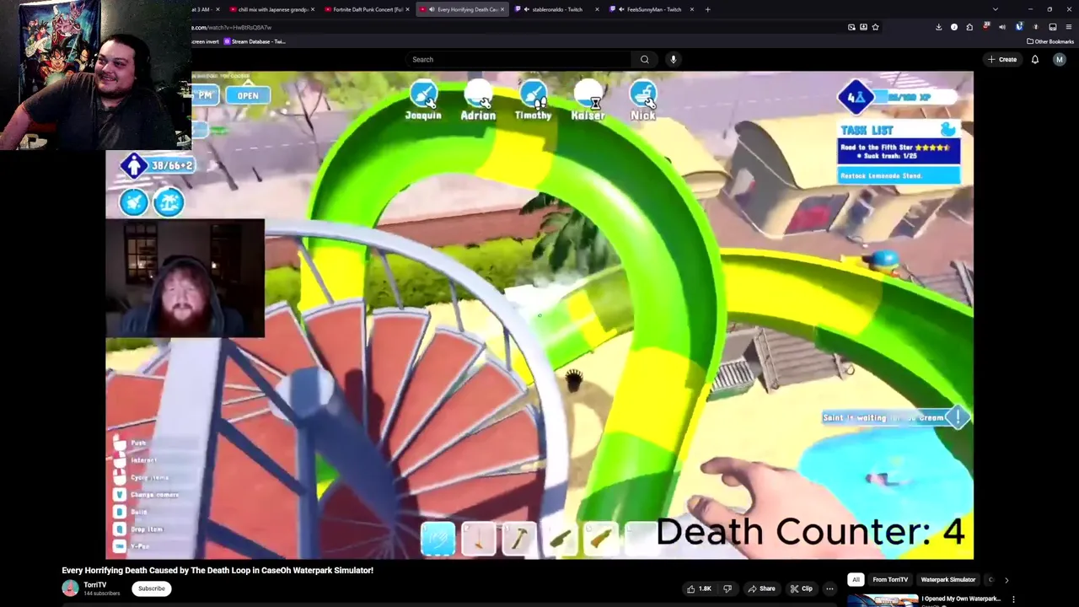This screenshot has width=1079, height=607.
Task: Click the palm tree island icon
Action: click(169, 202)
